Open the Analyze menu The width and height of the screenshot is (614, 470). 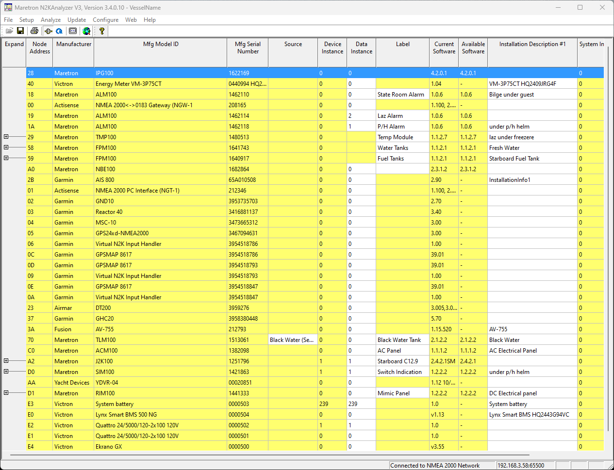[51, 20]
